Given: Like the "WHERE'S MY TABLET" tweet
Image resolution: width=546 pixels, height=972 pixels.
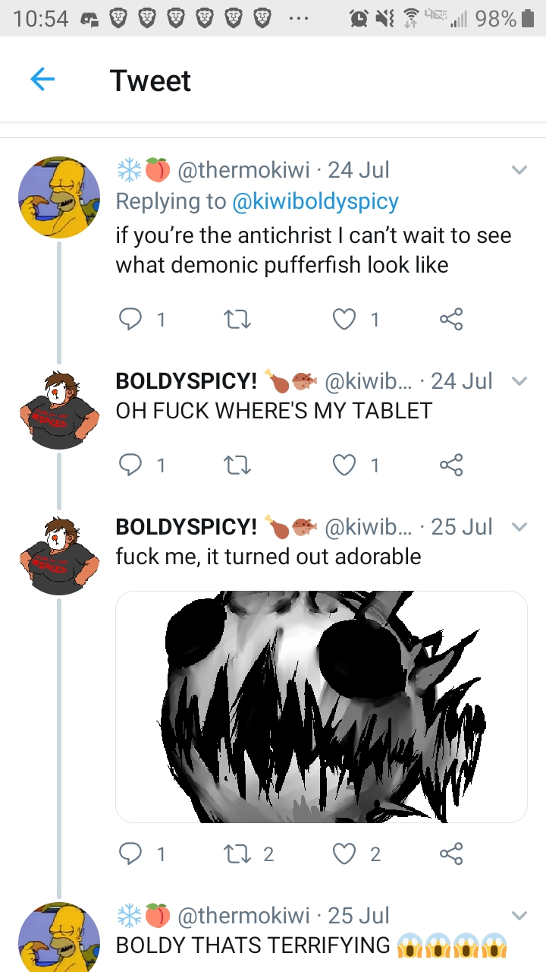Looking at the screenshot, I should pos(345,465).
